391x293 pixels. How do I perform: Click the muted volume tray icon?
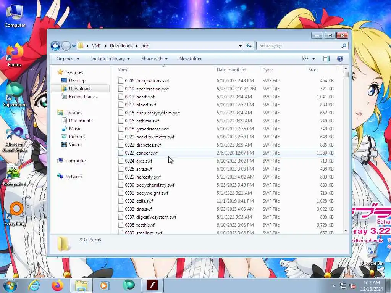coord(352,286)
